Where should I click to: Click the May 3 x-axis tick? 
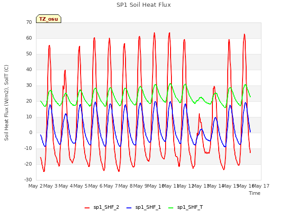(x=50, y=186)
